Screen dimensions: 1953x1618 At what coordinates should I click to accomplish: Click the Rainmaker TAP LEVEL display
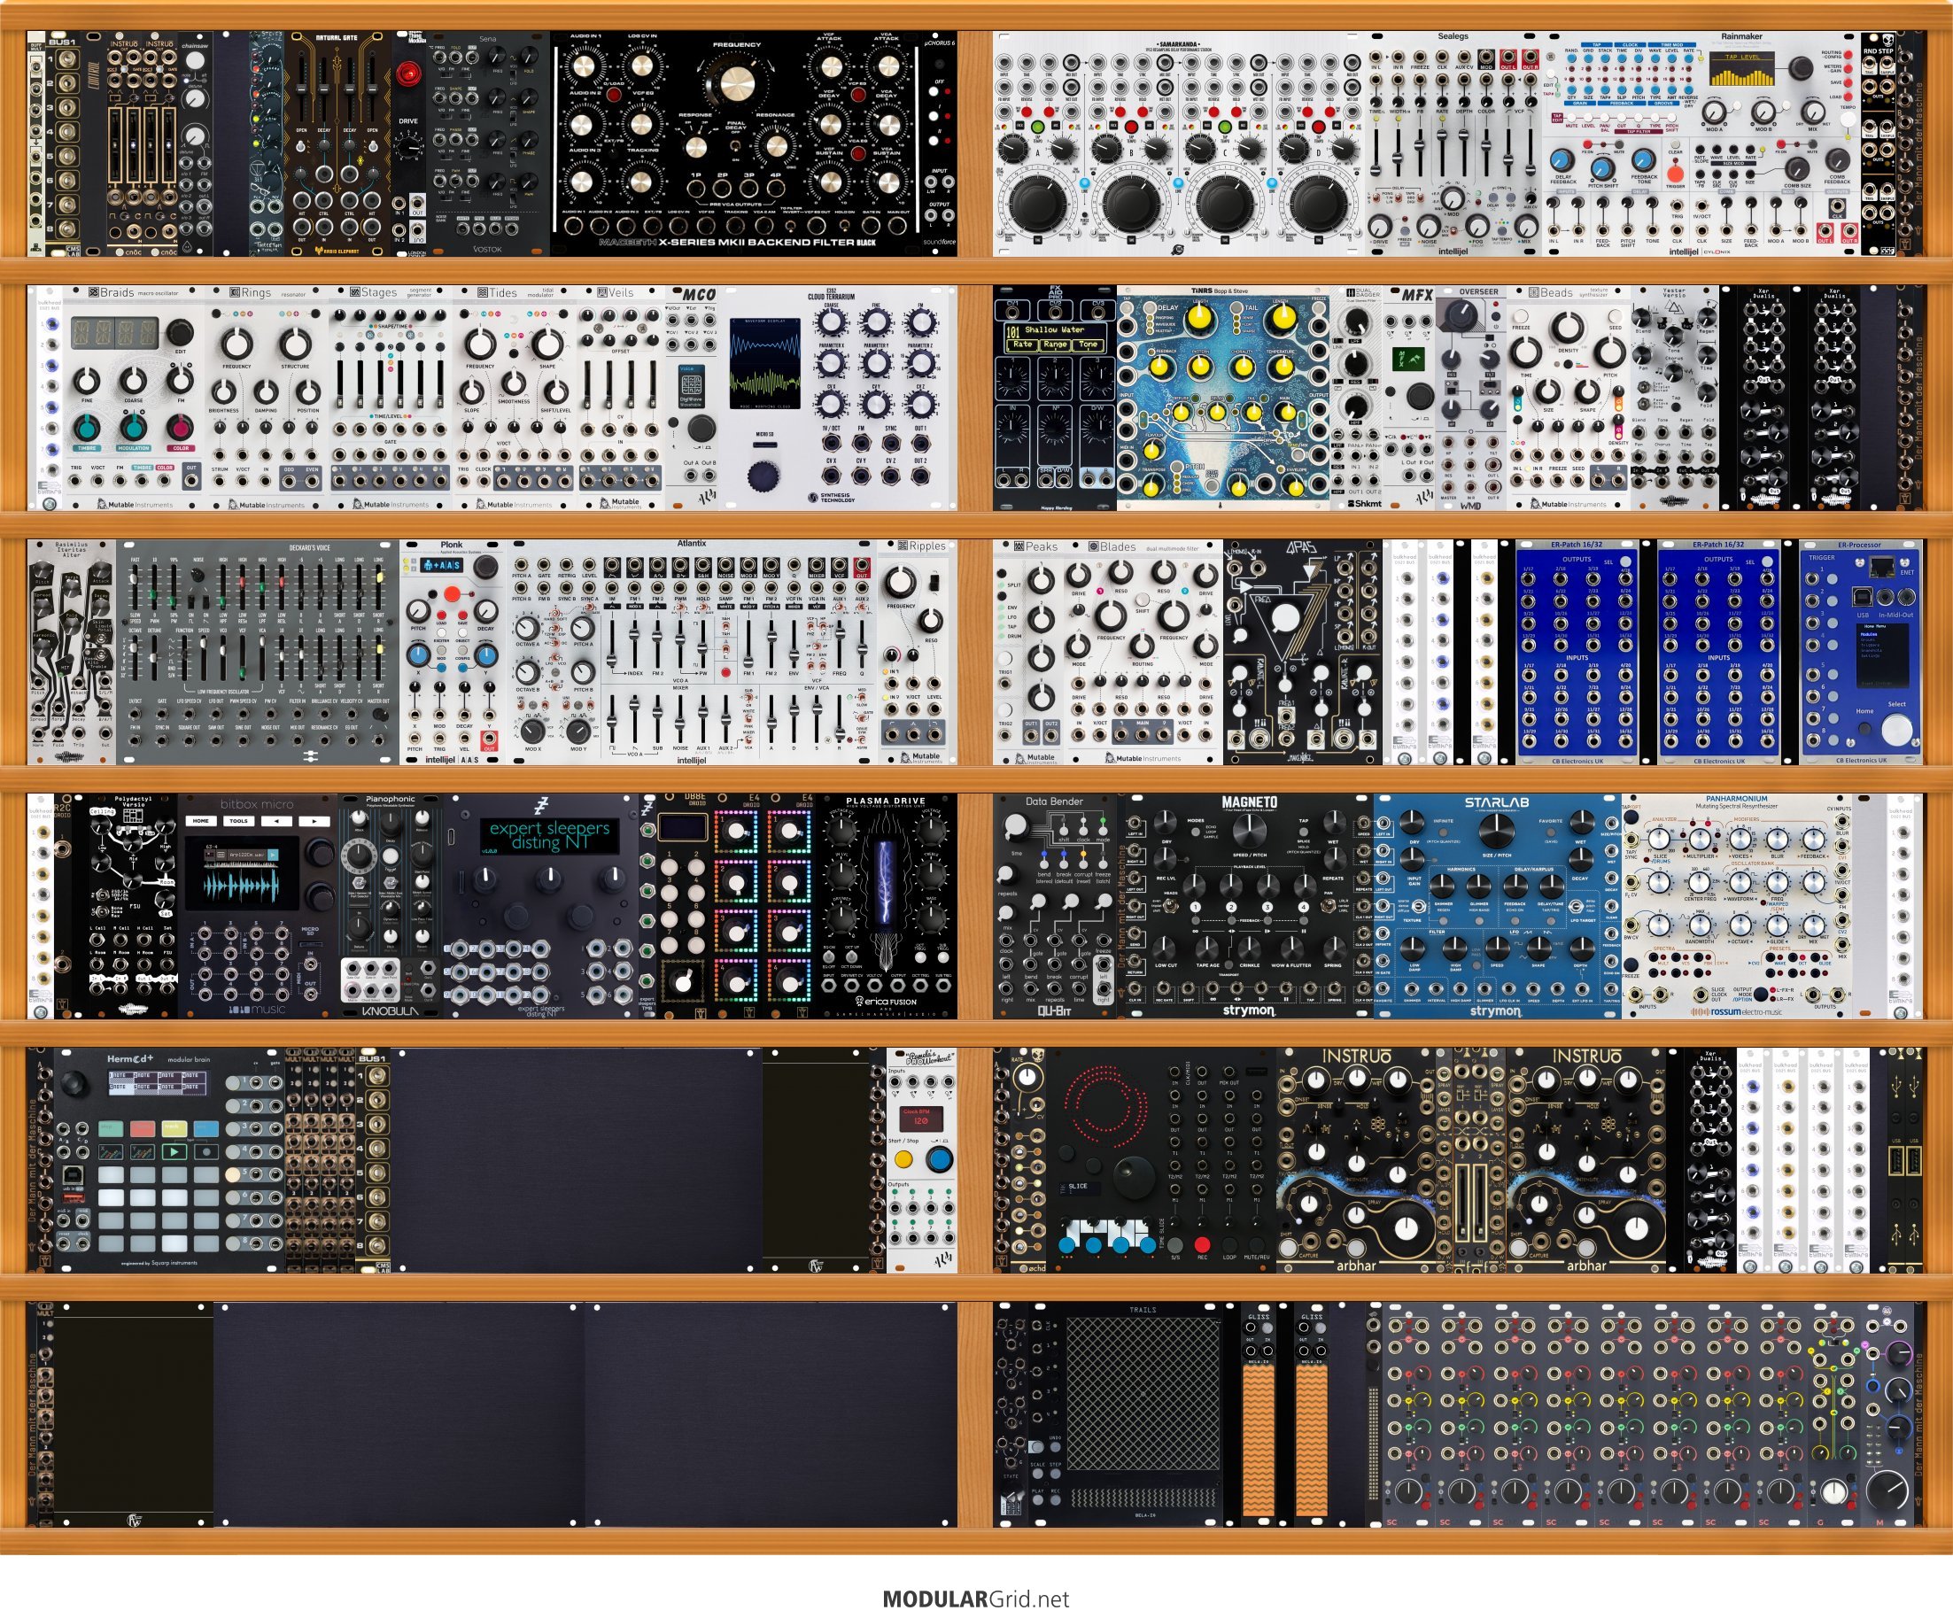[1744, 69]
